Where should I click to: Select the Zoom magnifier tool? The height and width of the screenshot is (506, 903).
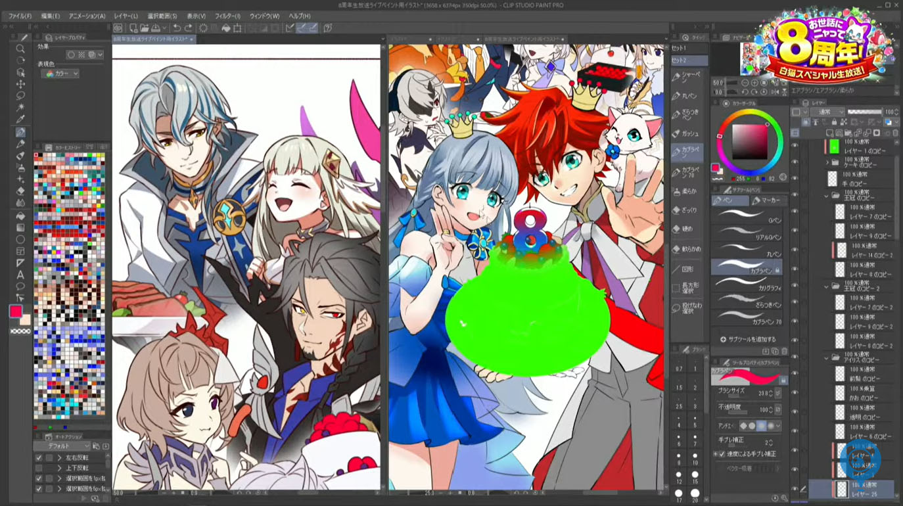[x=20, y=49]
